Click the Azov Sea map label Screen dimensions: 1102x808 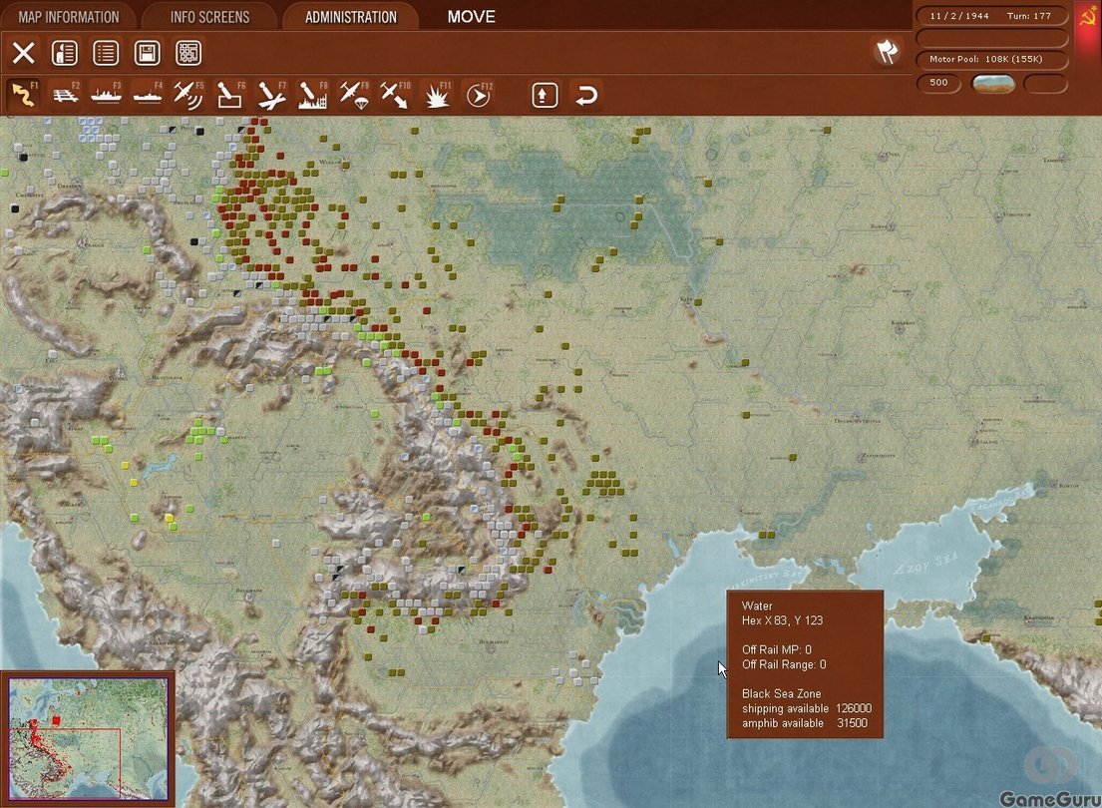926,564
